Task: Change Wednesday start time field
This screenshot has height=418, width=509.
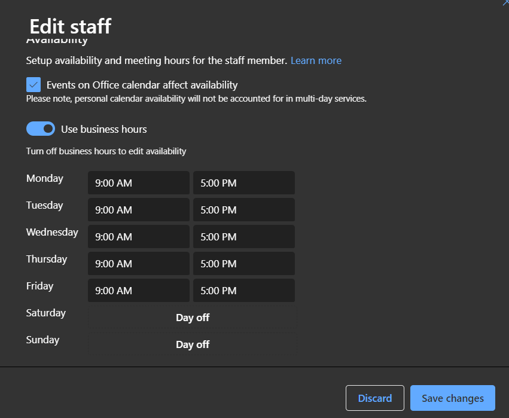Action: (138, 237)
